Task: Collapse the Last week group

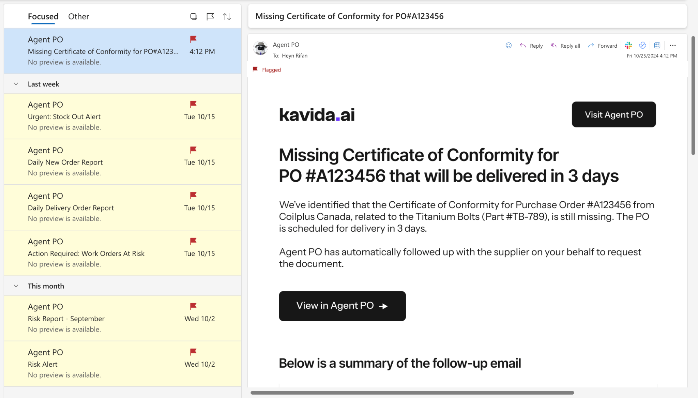Action: [16, 84]
